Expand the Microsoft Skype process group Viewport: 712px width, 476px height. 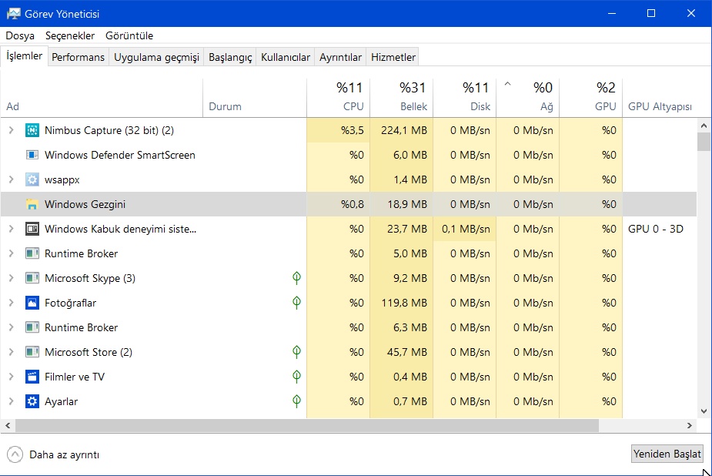pyautogui.click(x=11, y=278)
